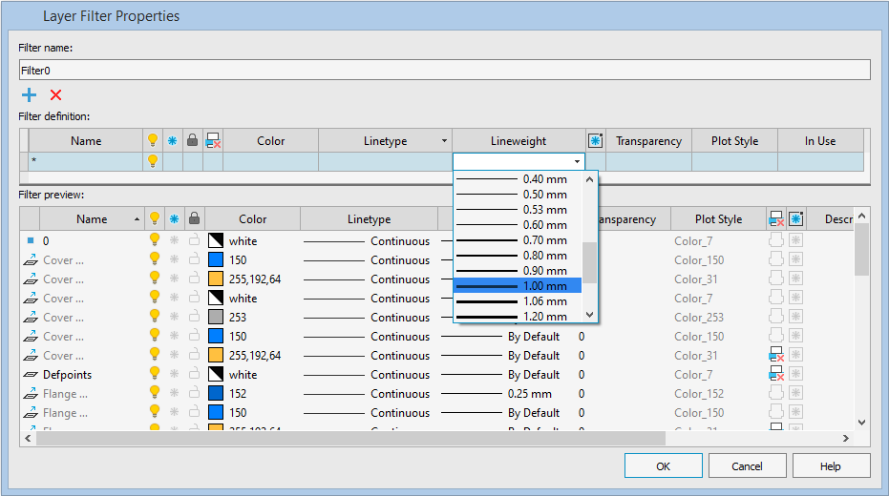Click the blue plus add filter row icon
This screenshot has width=889, height=496.
[29, 94]
